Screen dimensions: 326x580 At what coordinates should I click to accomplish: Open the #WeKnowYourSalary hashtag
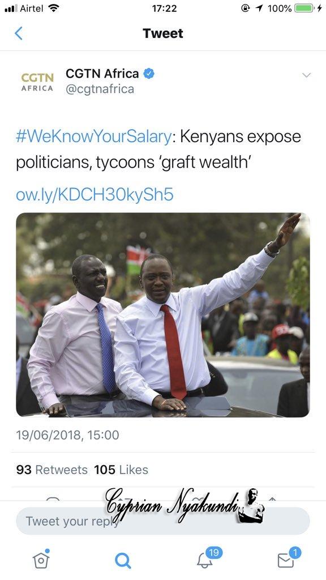[93, 137]
